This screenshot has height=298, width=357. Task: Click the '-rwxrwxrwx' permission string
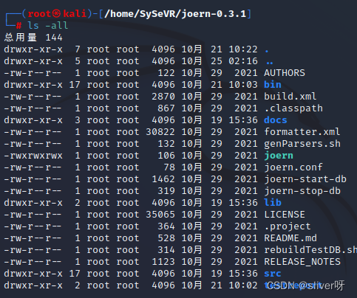33,156
